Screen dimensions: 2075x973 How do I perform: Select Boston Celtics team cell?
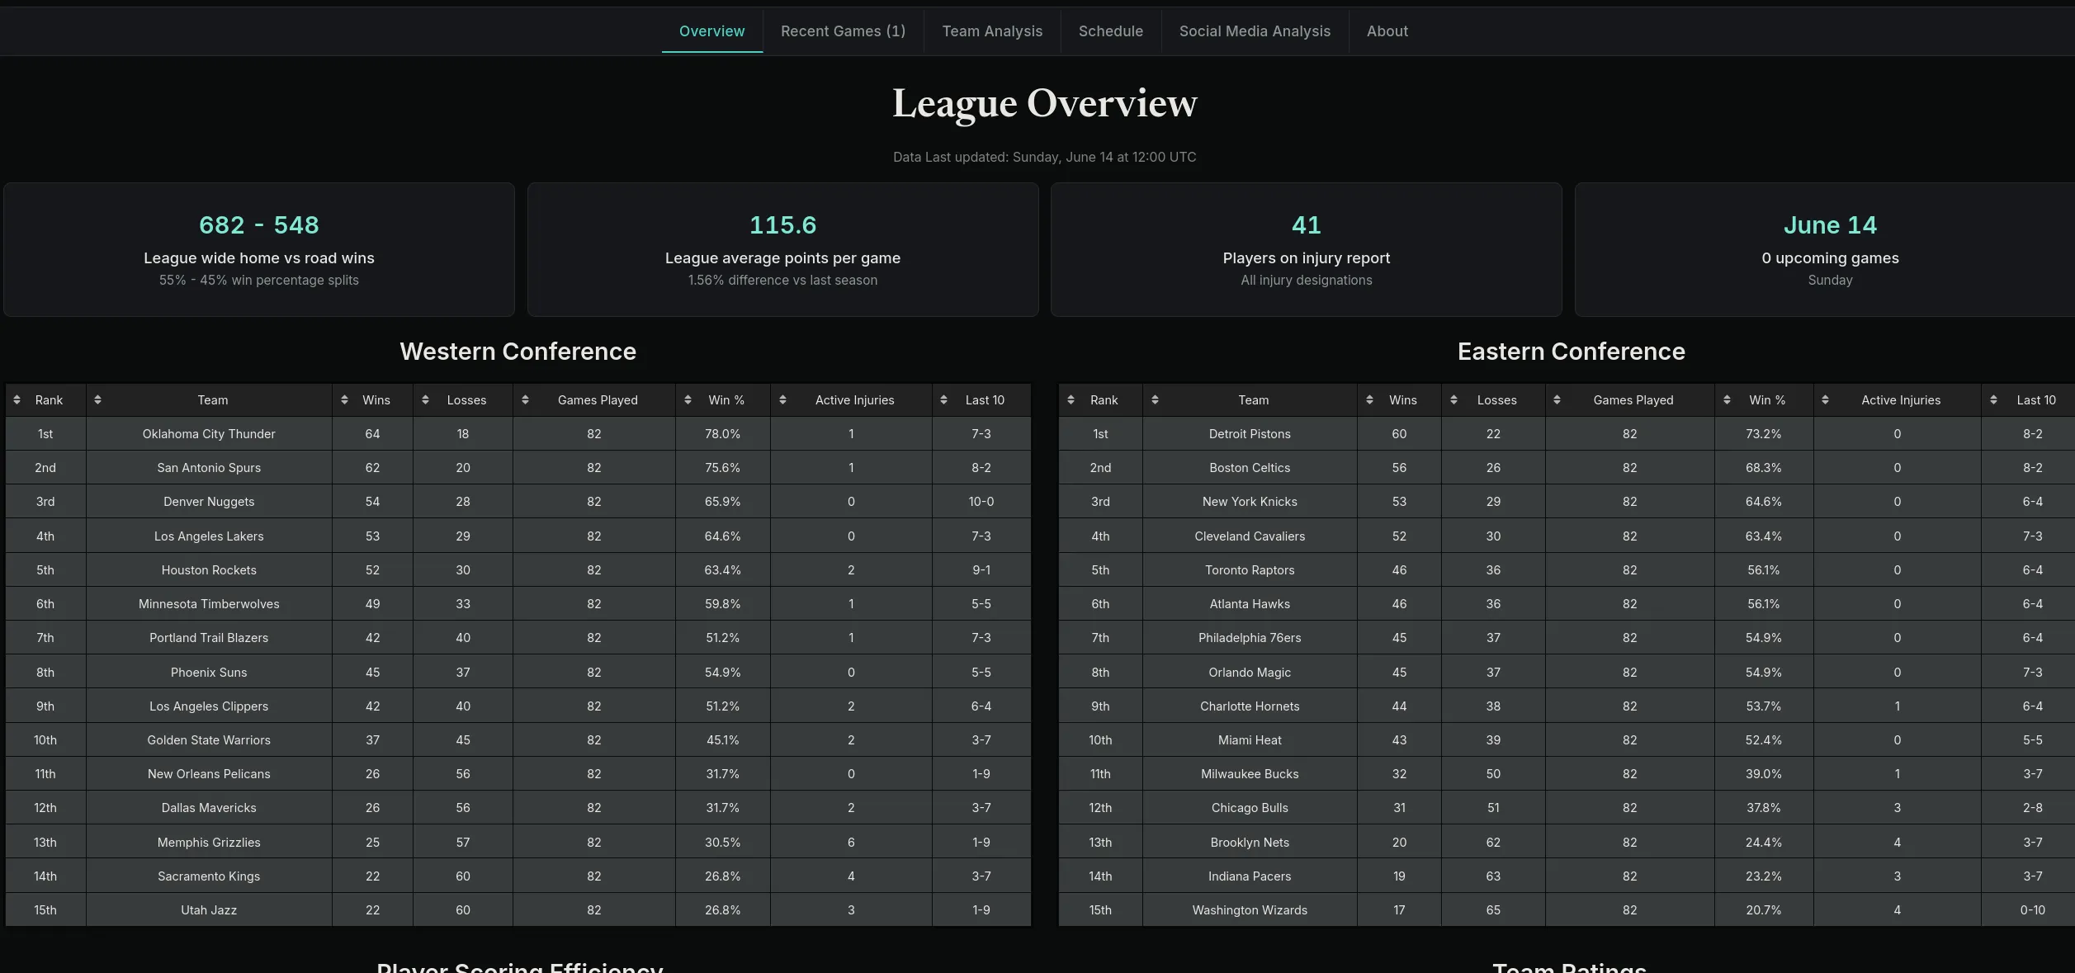click(1250, 468)
